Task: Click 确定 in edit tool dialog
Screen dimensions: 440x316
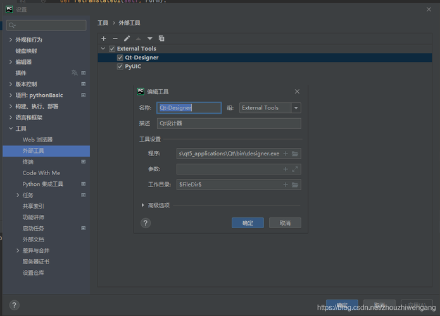Action: point(248,223)
